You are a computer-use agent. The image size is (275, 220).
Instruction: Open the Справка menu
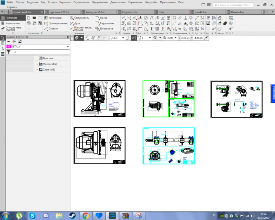coord(12,7)
